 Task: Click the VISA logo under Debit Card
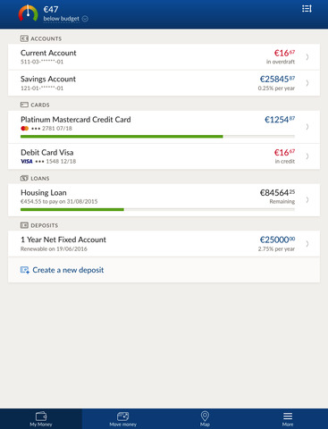[x=27, y=161]
